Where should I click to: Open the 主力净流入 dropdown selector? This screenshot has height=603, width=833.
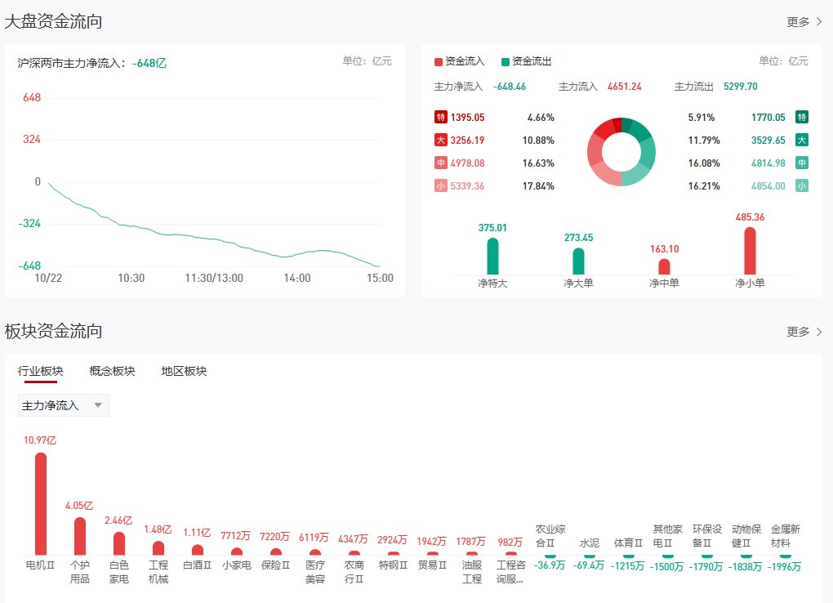coord(63,405)
